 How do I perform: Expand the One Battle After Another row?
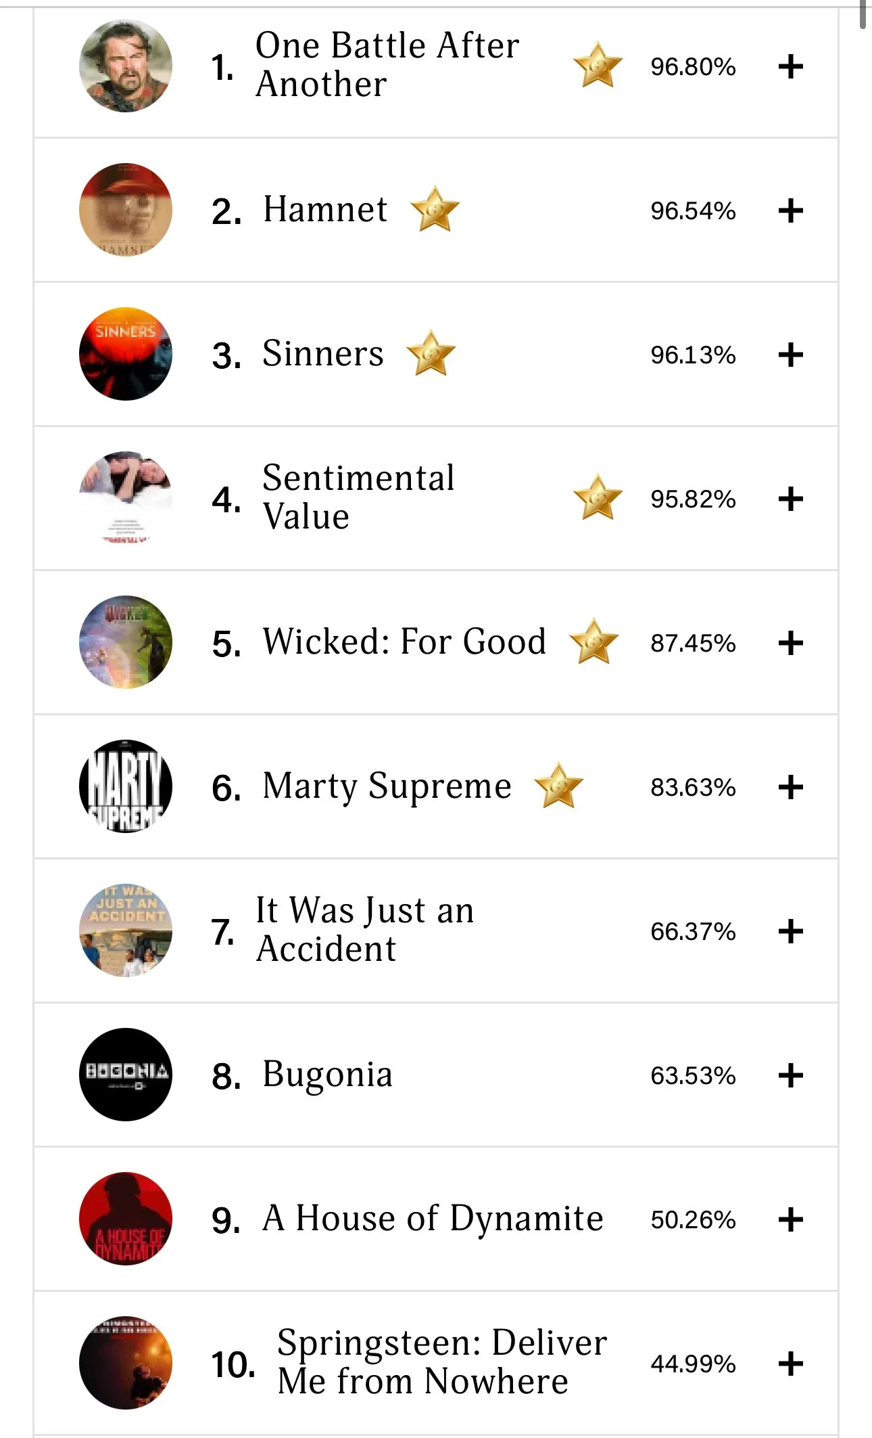790,66
